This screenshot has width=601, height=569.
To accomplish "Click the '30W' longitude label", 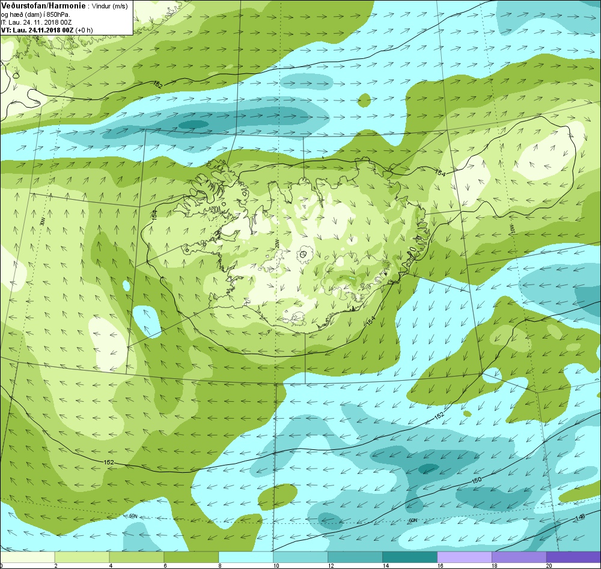I will pyautogui.click(x=42, y=222).
